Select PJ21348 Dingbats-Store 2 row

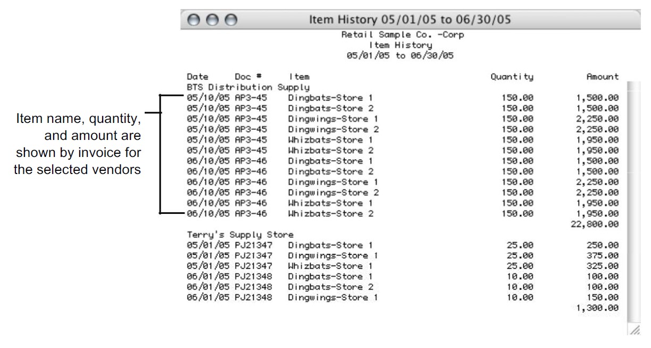coord(403,287)
